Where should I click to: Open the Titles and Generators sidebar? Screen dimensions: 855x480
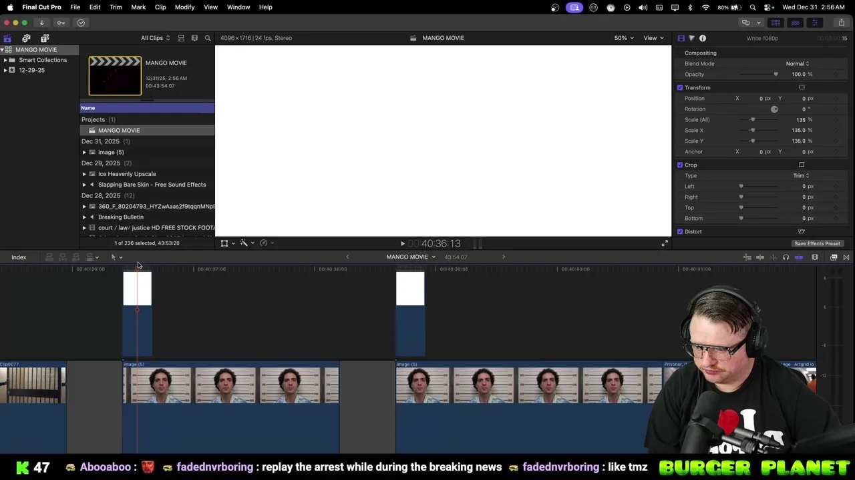coord(45,38)
